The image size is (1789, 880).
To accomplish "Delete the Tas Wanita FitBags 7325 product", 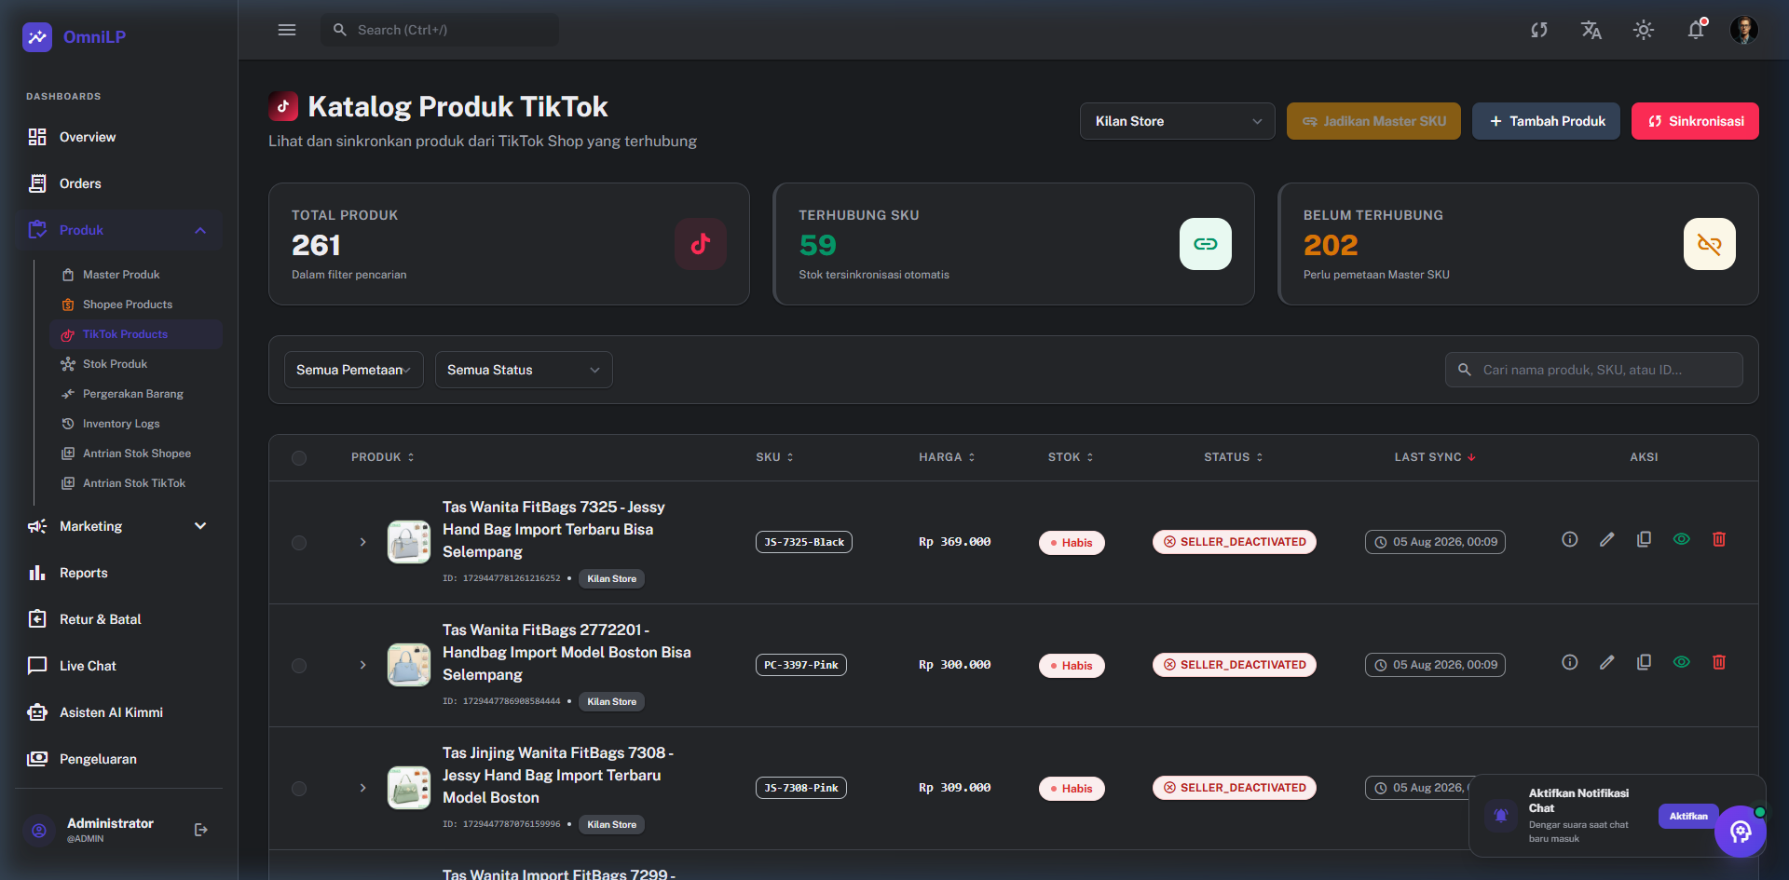I will (x=1719, y=539).
